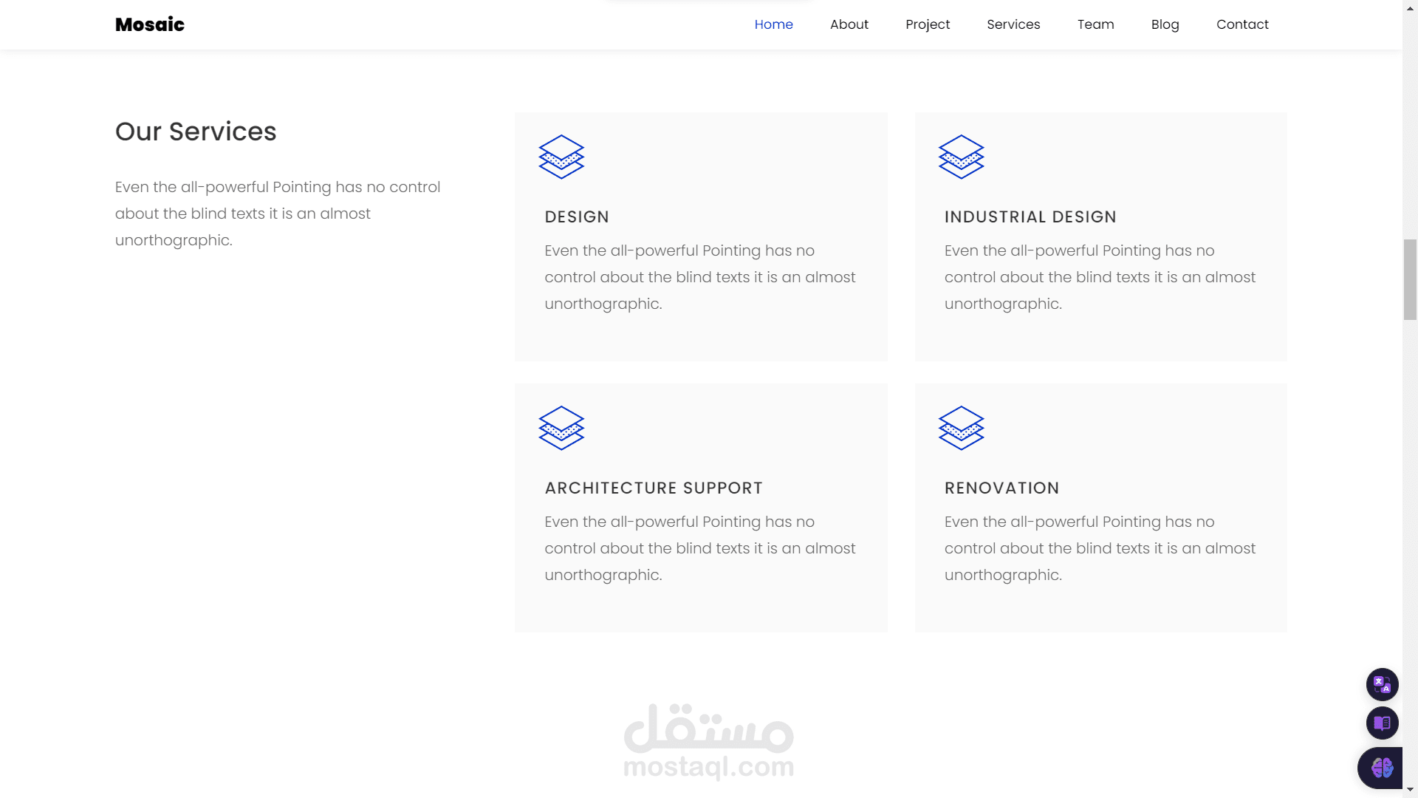The width and height of the screenshot is (1418, 798).
Task: Open the brain AI assistant widget
Action: point(1381,768)
